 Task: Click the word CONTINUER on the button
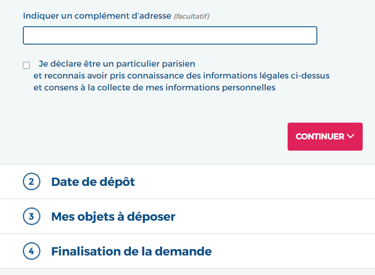click(320, 137)
